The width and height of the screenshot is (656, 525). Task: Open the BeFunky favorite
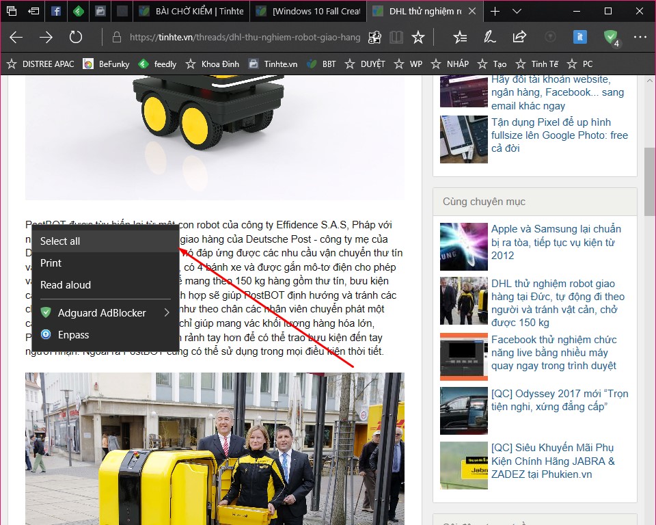(x=107, y=64)
